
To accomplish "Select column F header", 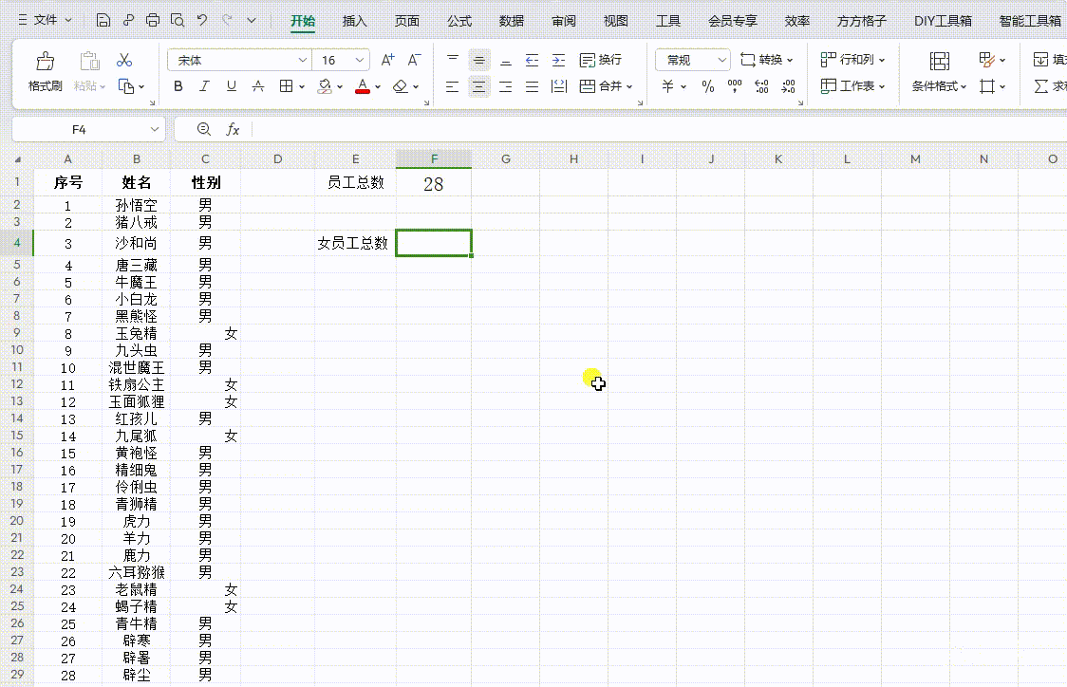I will tap(434, 158).
